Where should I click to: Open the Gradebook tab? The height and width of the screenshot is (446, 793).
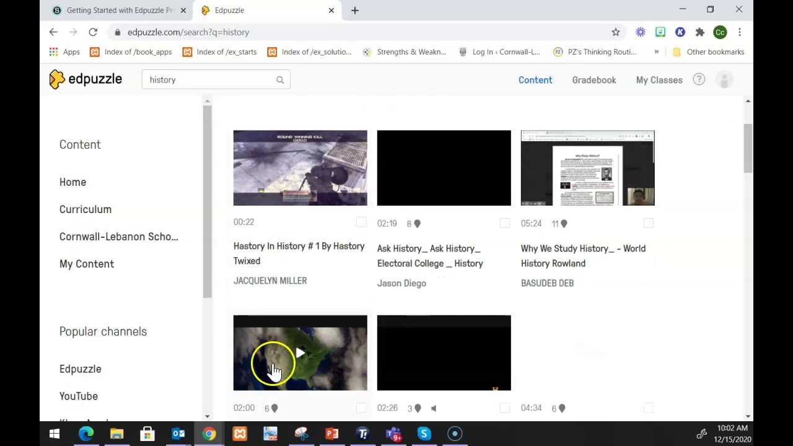(x=594, y=80)
